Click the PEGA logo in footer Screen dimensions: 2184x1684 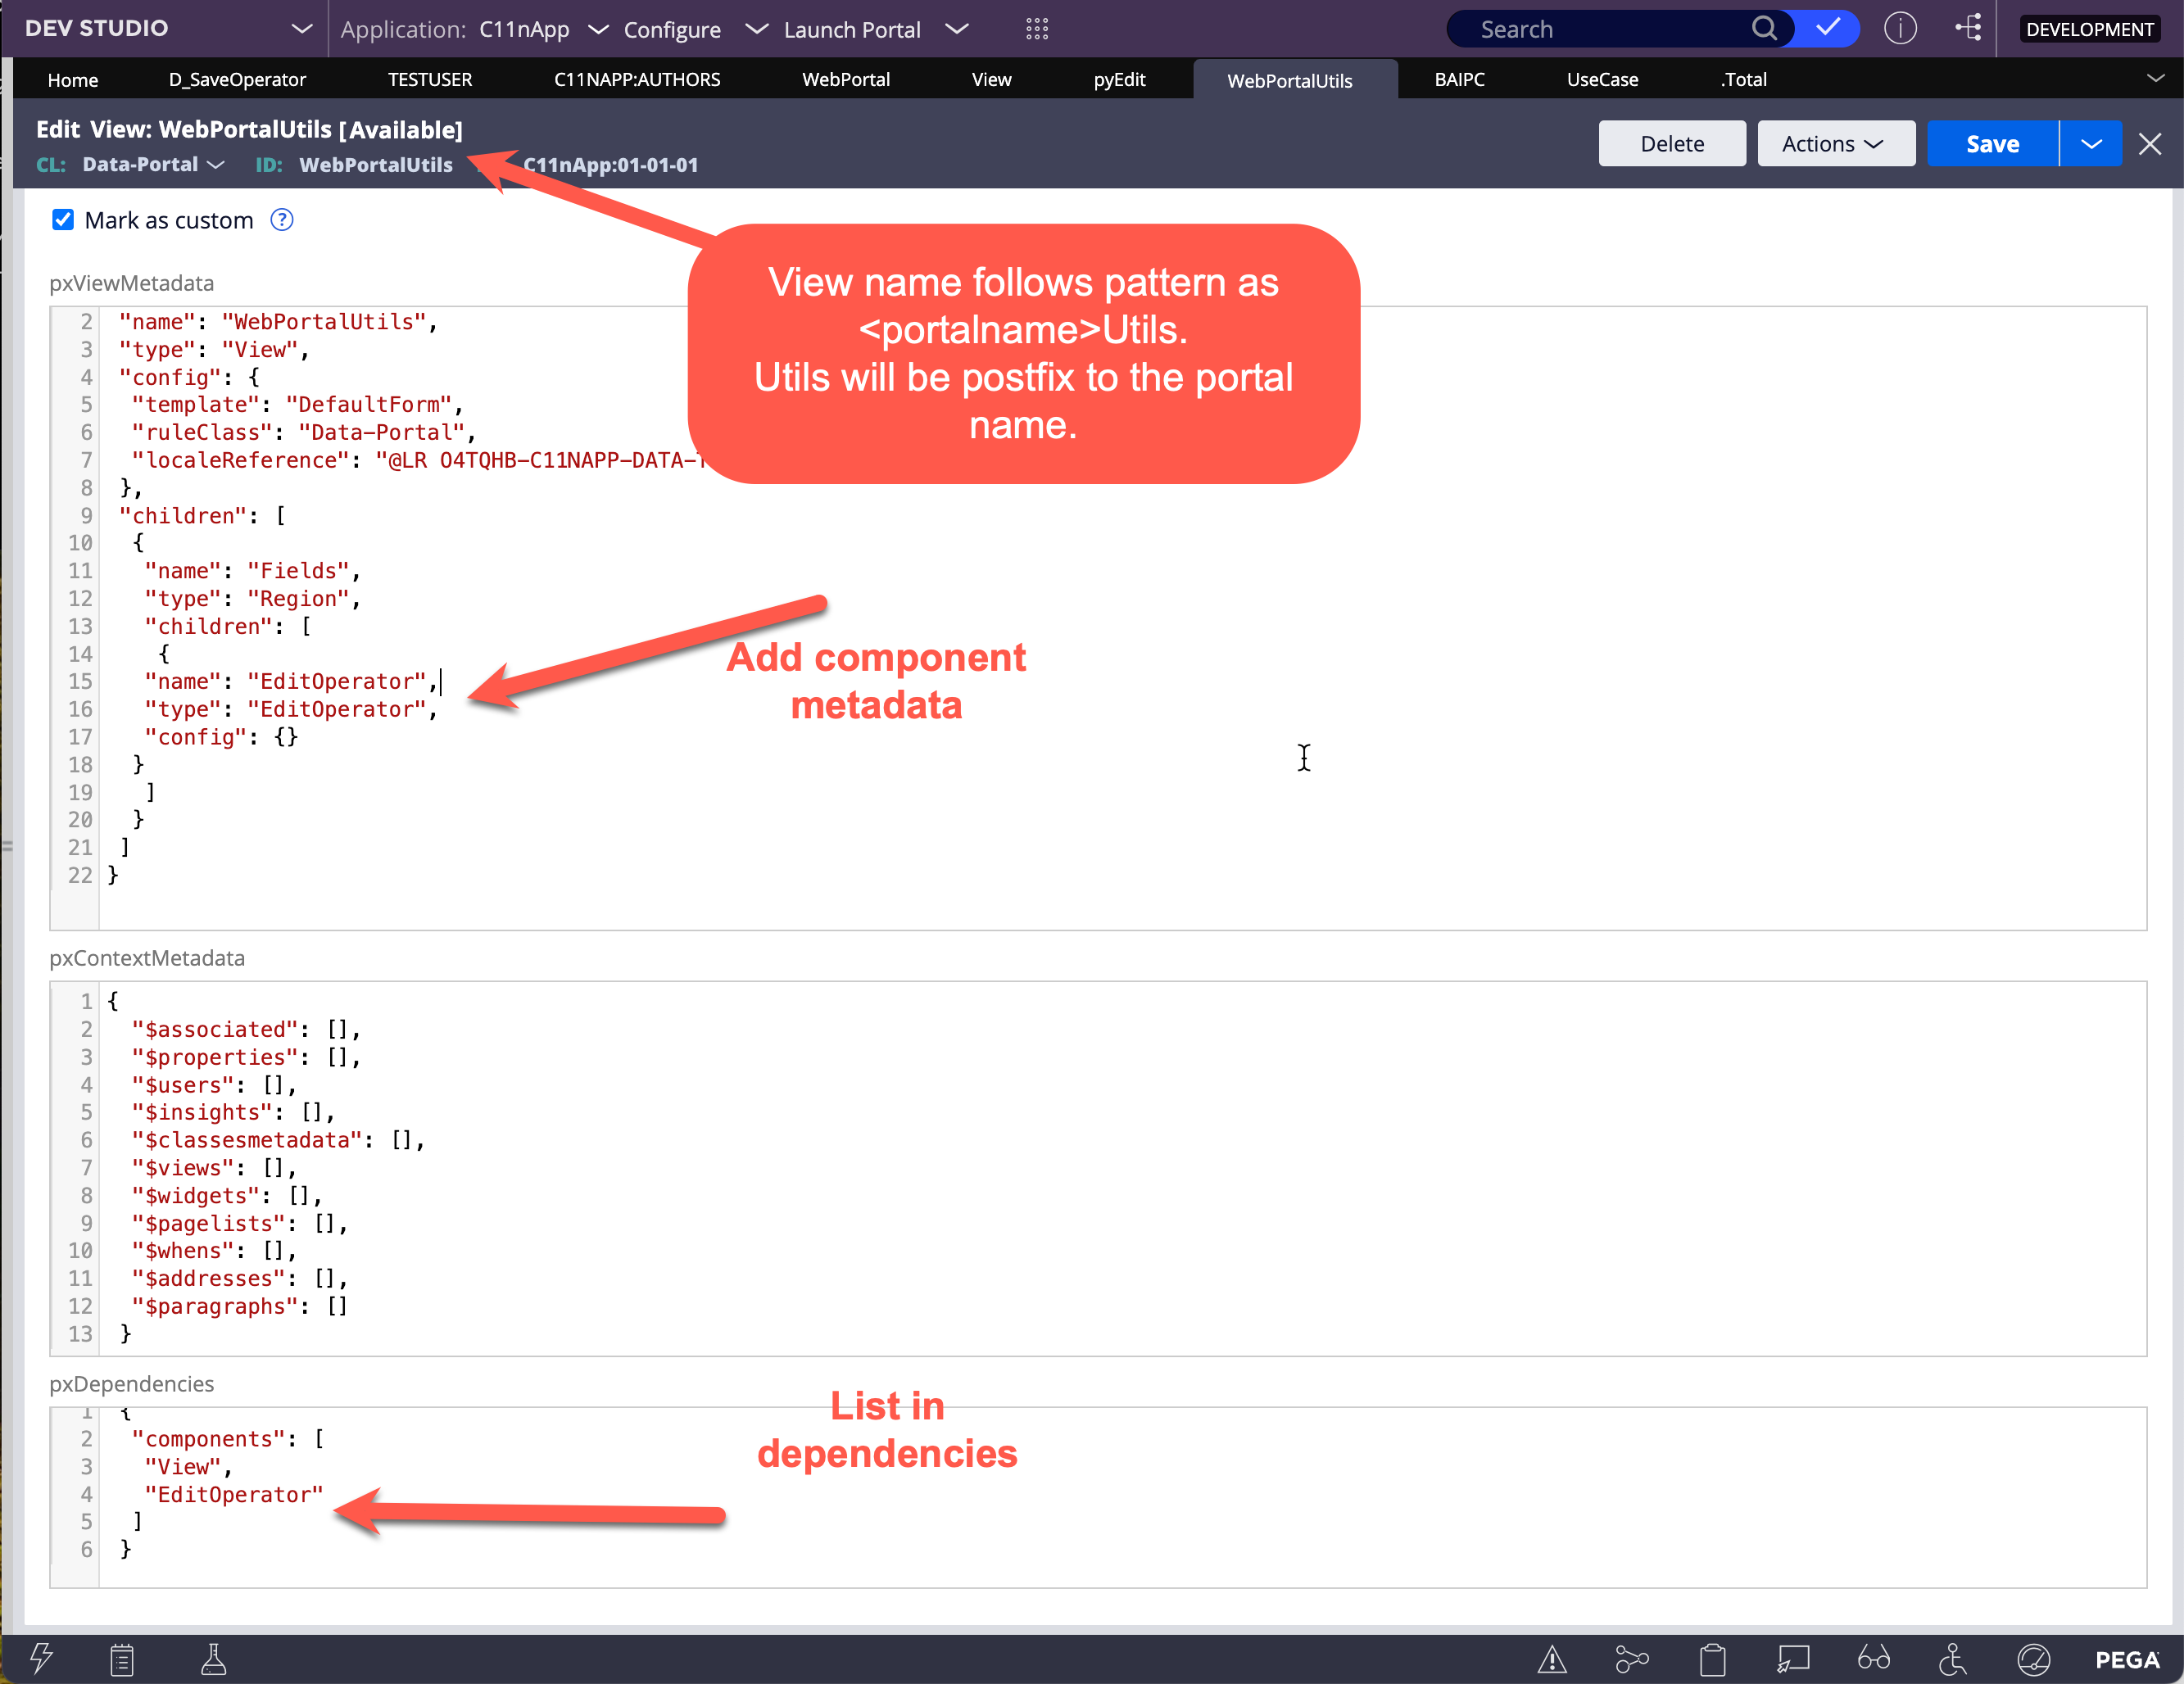[x=2127, y=1660]
